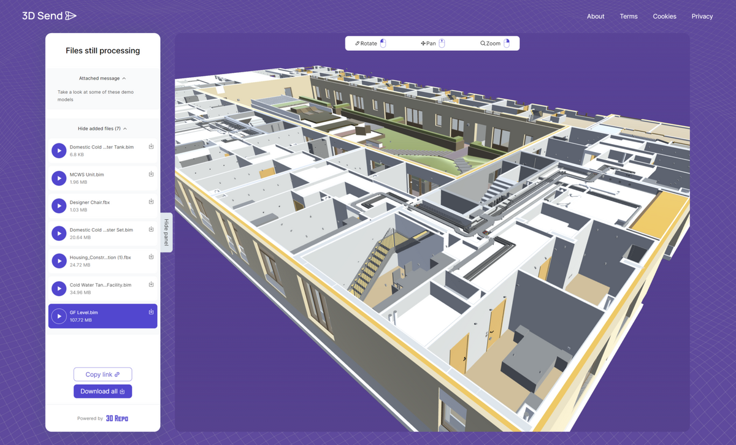Select the Rotate control

[370, 44]
